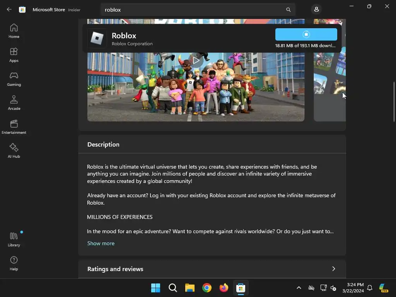Click the OneDrive cloud tray icon
The width and height of the screenshot is (396, 297).
pyautogui.click(x=311, y=288)
